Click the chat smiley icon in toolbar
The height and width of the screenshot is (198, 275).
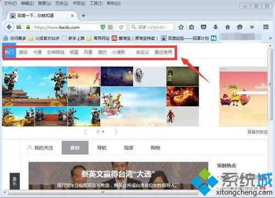coord(240,27)
